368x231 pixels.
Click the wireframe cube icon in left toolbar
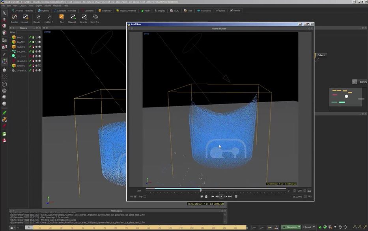[4, 84]
